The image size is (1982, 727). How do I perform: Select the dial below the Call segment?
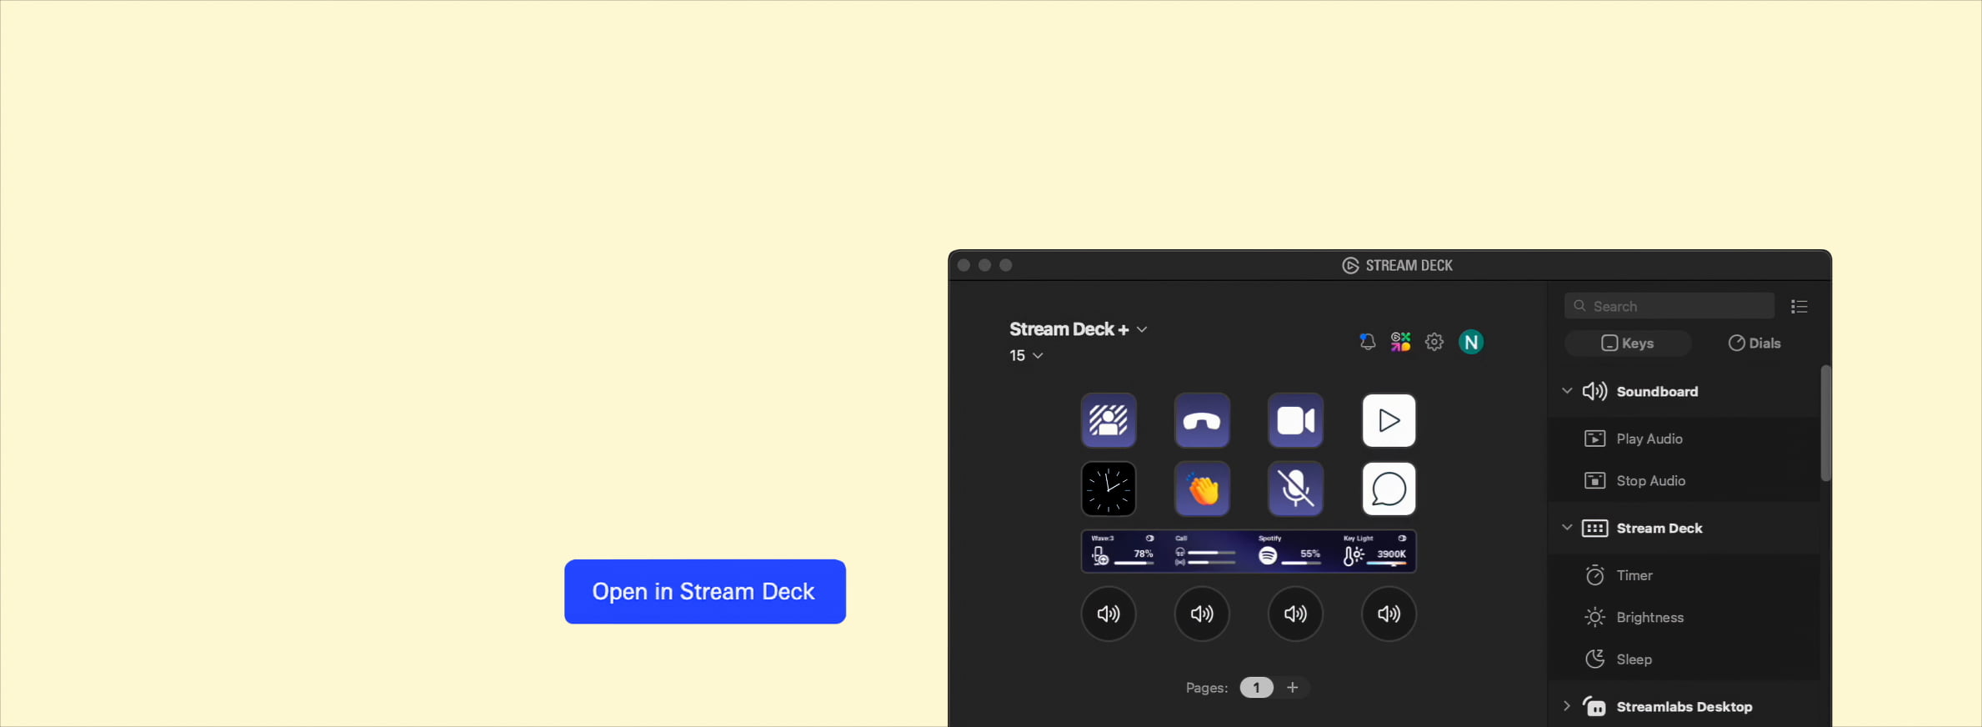point(1202,614)
